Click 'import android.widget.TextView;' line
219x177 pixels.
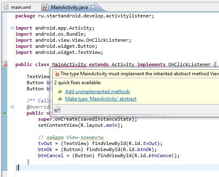59,52
